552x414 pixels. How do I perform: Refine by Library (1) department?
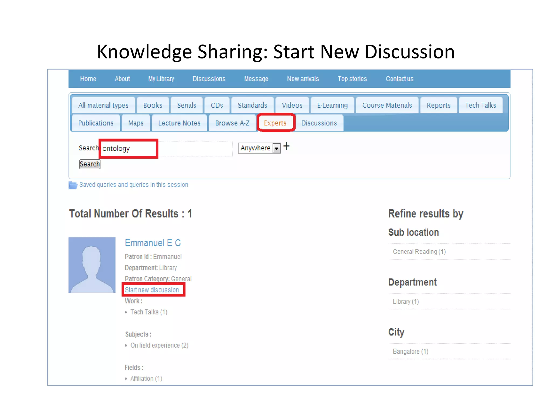406,302
